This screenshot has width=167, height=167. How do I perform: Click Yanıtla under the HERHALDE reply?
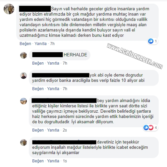[53, 63]
